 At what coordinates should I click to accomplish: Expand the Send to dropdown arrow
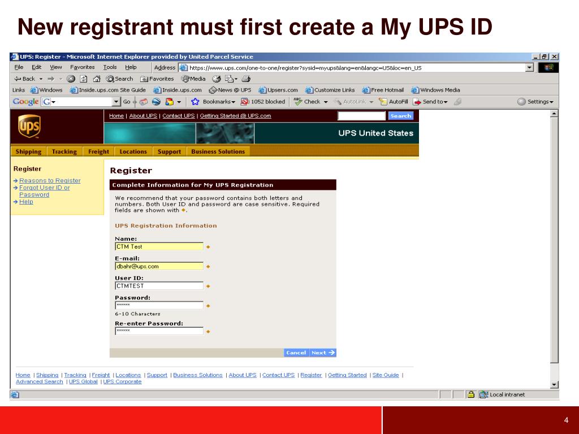point(446,102)
